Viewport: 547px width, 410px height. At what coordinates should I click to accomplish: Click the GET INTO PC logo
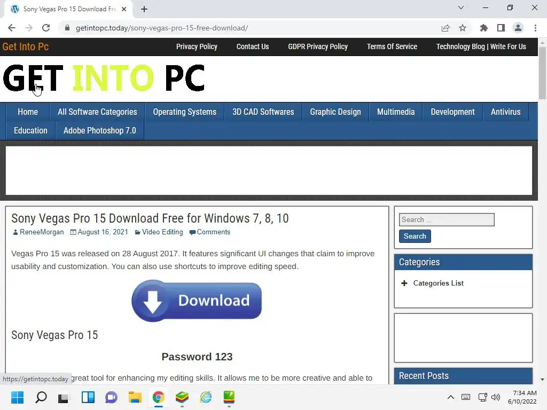104,78
